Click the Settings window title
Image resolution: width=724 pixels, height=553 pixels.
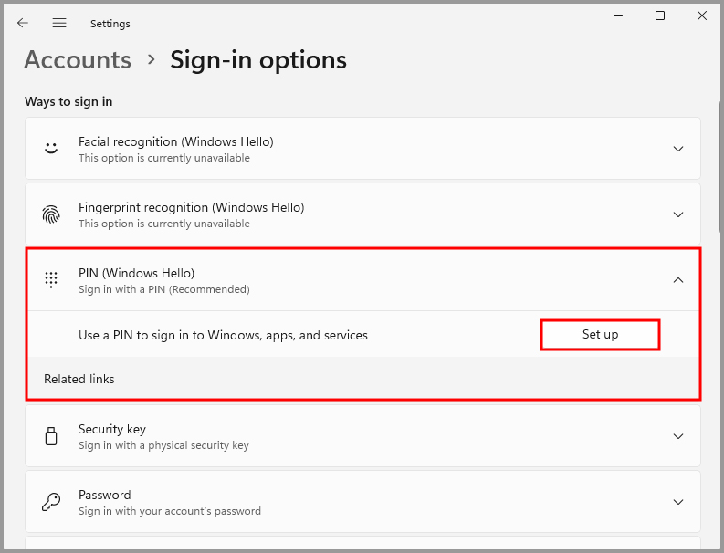pyautogui.click(x=110, y=24)
